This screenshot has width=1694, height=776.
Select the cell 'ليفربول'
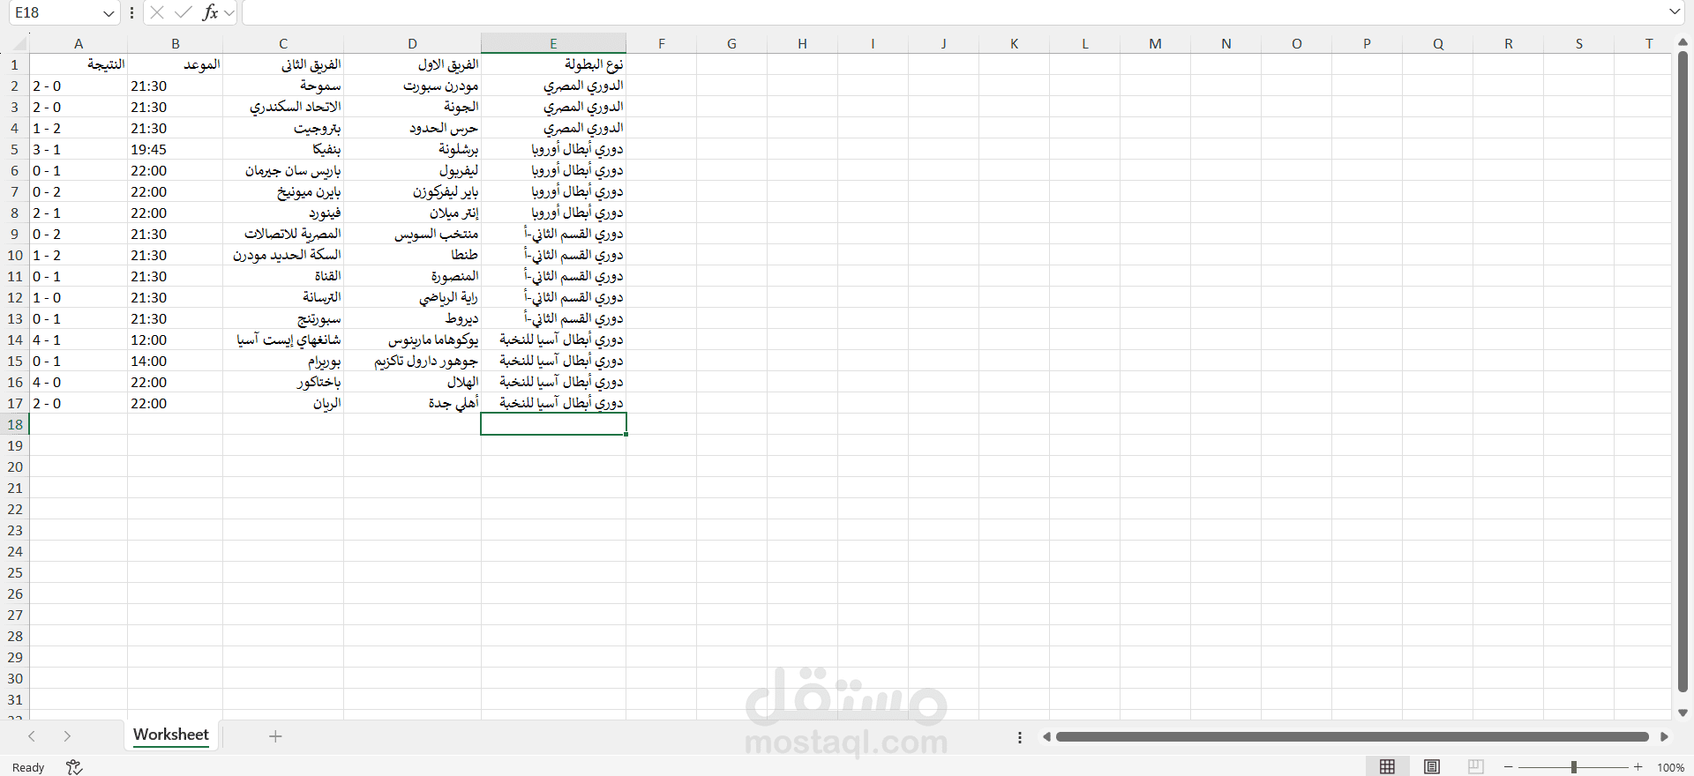[412, 170]
